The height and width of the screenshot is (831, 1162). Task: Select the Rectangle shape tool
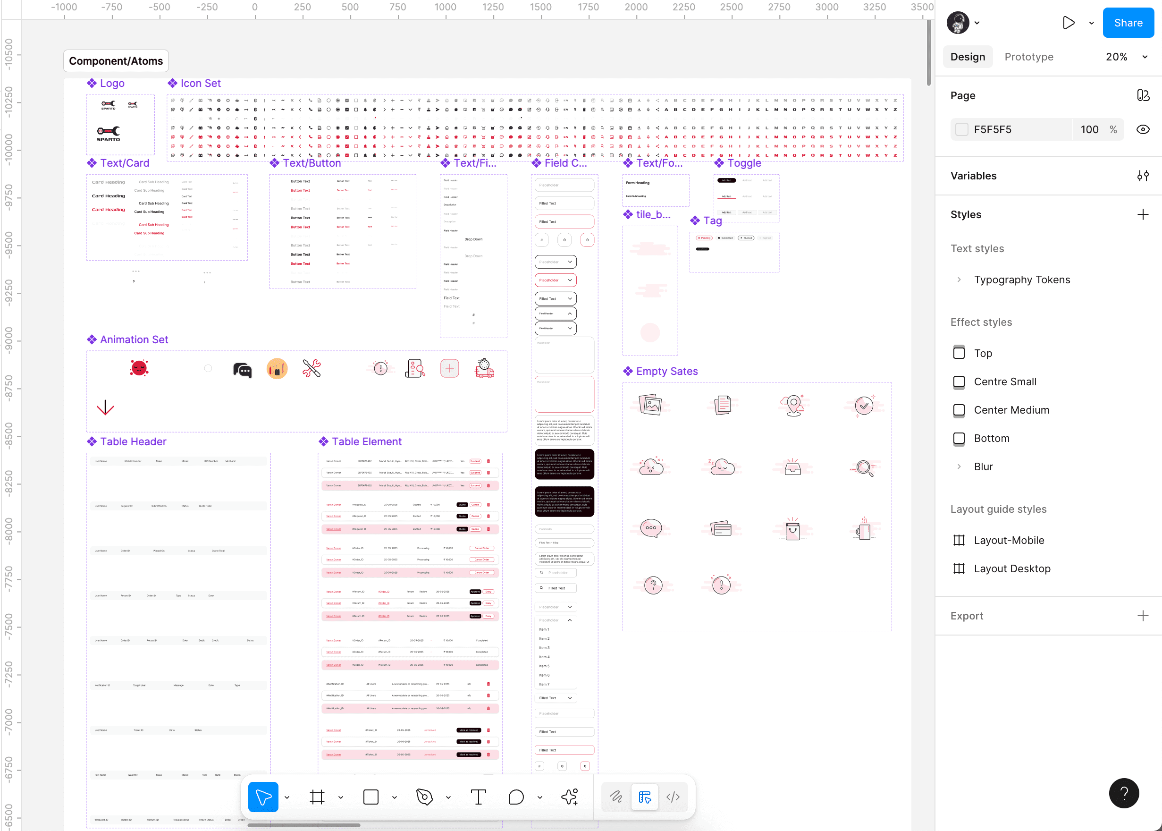371,797
